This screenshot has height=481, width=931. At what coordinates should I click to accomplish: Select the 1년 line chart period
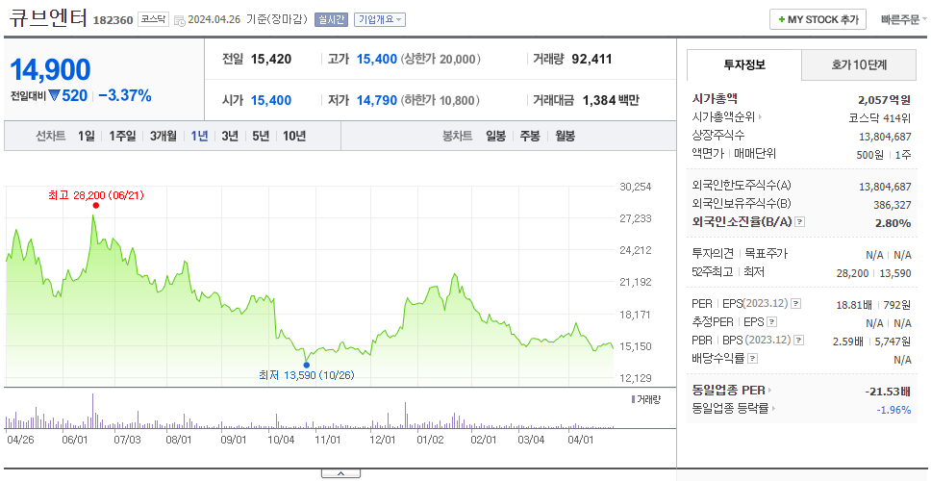coord(199,136)
